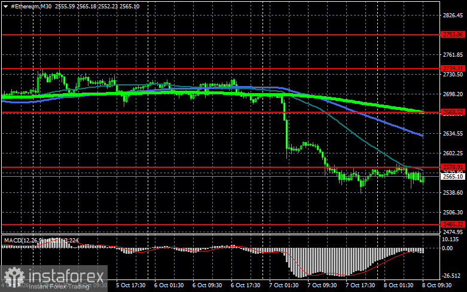Select the red 2739.31 level label
The height and width of the screenshot is (292, 467).
[453, 69]
